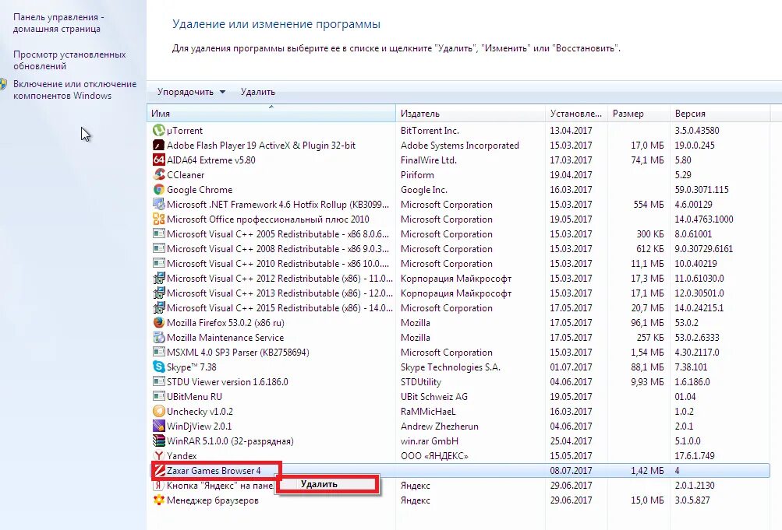The image size is (782, 530).
Task: Click size 1,42 МБ cell
Action: pyautogui.click(x=647, y=470)
